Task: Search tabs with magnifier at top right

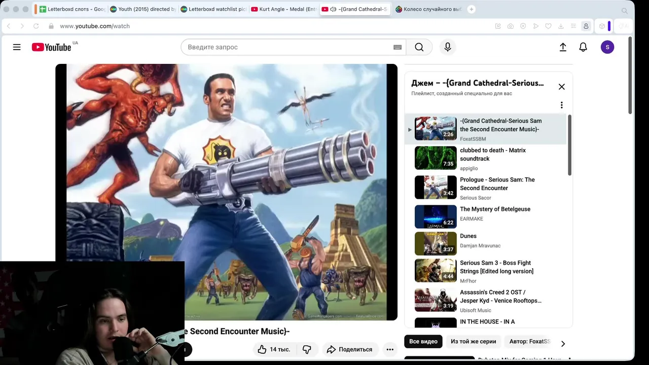Action: pos(625,11)
